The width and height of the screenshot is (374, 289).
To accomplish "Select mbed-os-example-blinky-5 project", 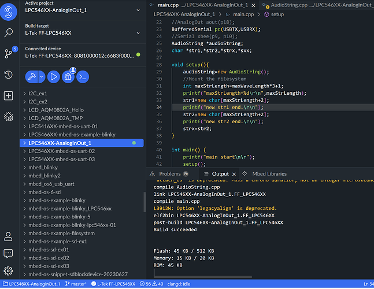I will 83,217.
